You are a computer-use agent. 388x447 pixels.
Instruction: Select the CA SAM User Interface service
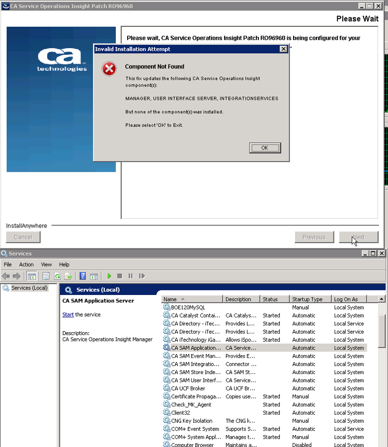[x=264, y=380]
